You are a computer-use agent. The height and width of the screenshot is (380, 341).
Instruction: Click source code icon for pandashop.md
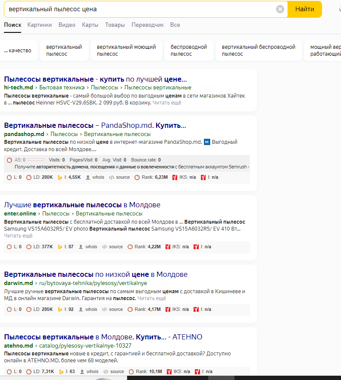pyautogui.click(x=111, y=177)
